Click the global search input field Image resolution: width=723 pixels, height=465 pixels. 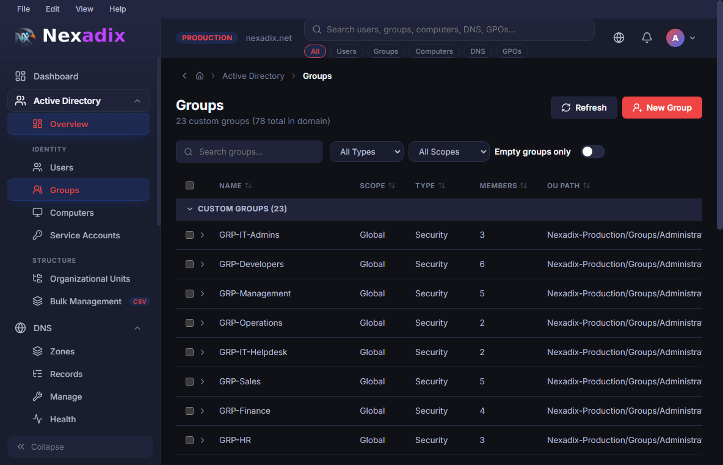[x=449, y=29]
